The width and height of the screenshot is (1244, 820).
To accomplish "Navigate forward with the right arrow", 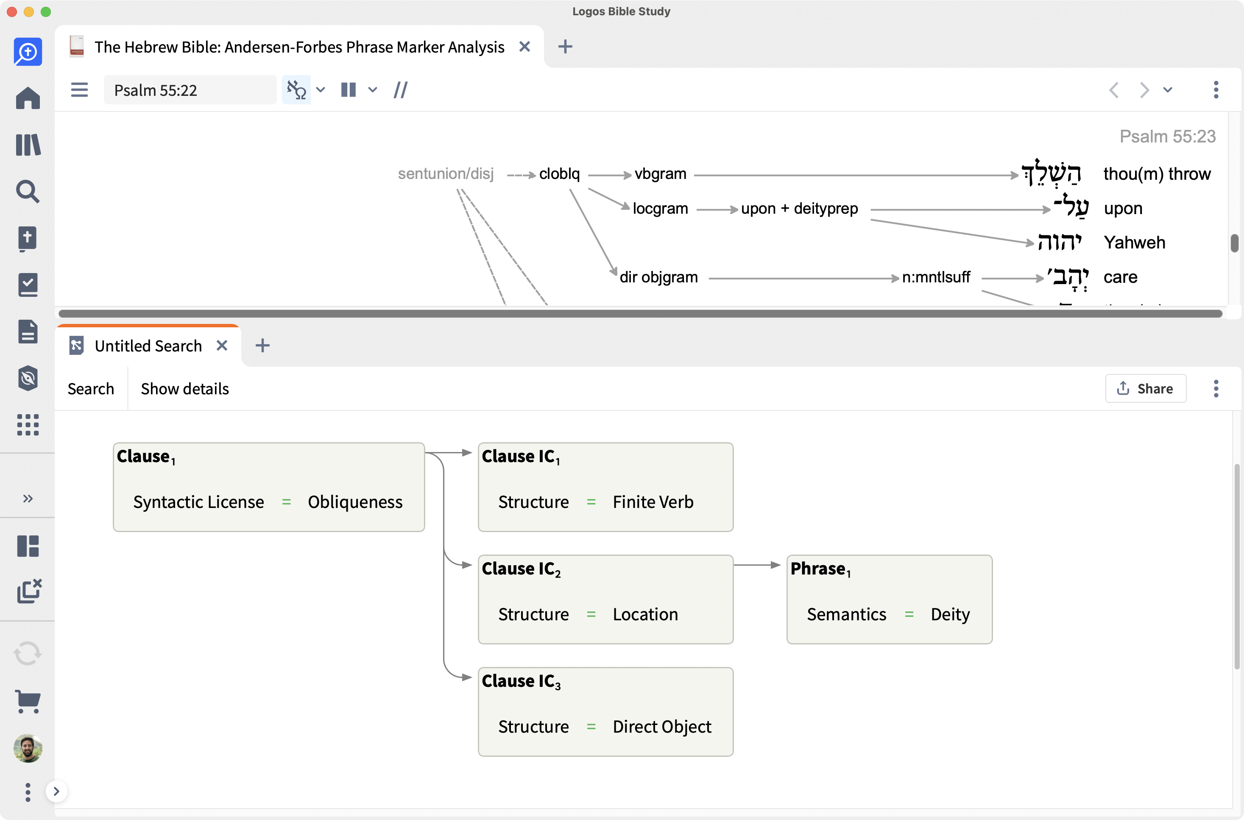I will pyautogui.click(x=1145, y=90).
